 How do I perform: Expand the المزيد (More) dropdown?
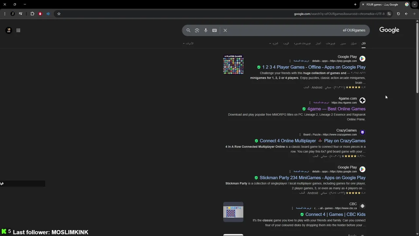(274, 43)
